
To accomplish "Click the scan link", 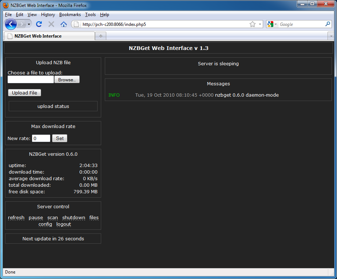I will pyautogui.click(x=53, y=218).
